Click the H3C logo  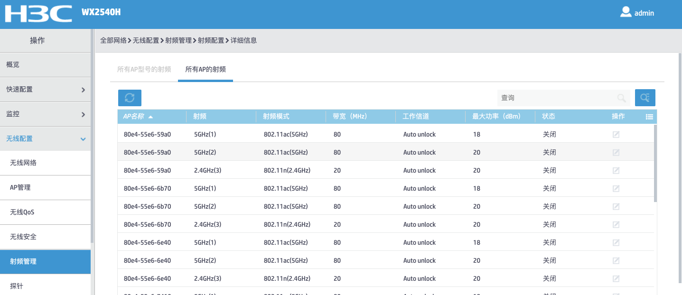point(38,13)
